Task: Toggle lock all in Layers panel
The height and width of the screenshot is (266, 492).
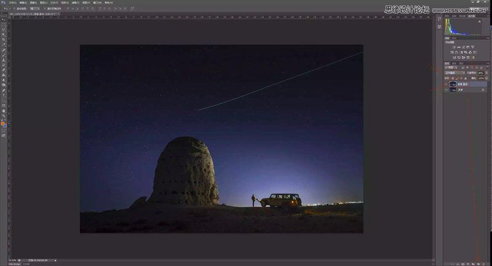Action: pyautogui.click(x=466, y=79)
